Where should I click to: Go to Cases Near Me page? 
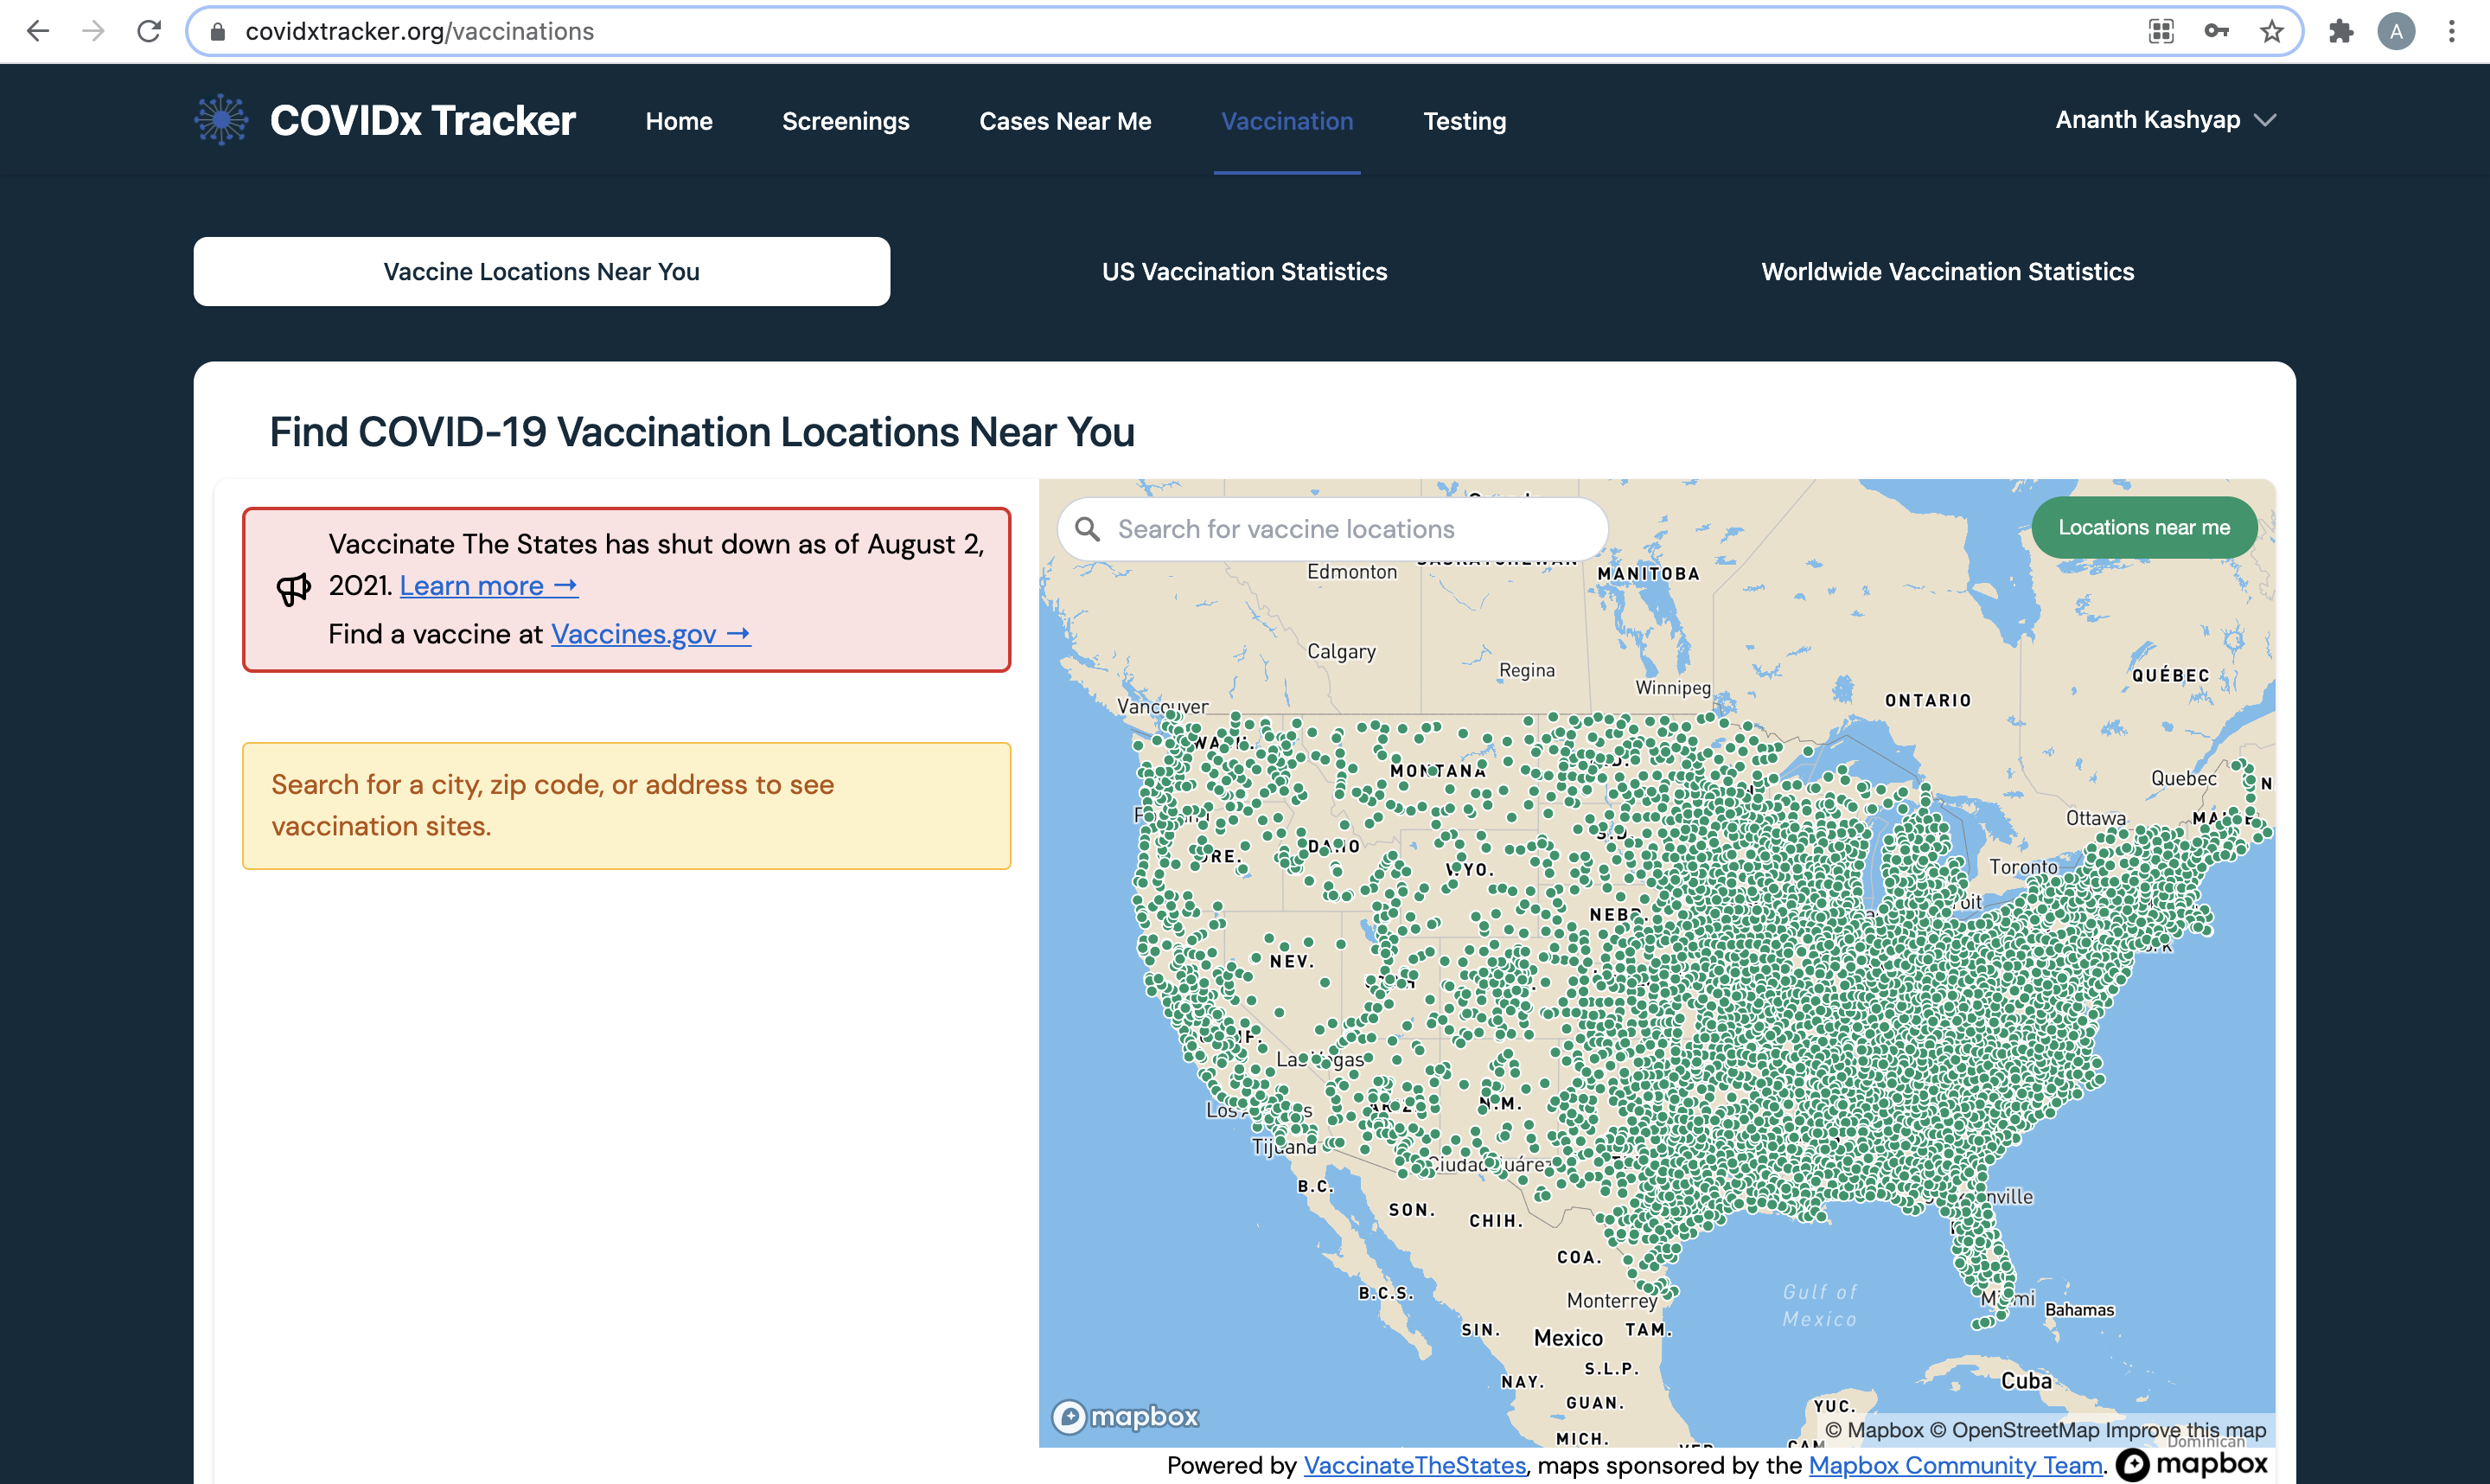click(1064, 121)
